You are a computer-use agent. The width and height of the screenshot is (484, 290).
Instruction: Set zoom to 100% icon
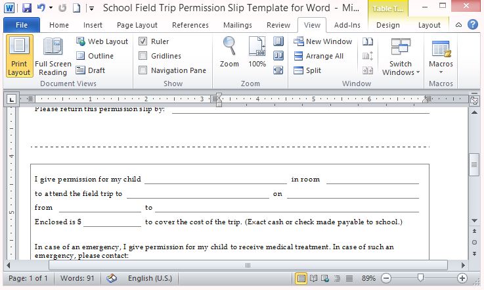(257, 53)
